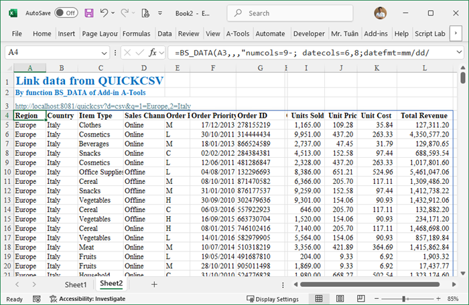This screenshot has height=305, width=469.
Task: Open the View ribbon tab
Action: point(213,33)
